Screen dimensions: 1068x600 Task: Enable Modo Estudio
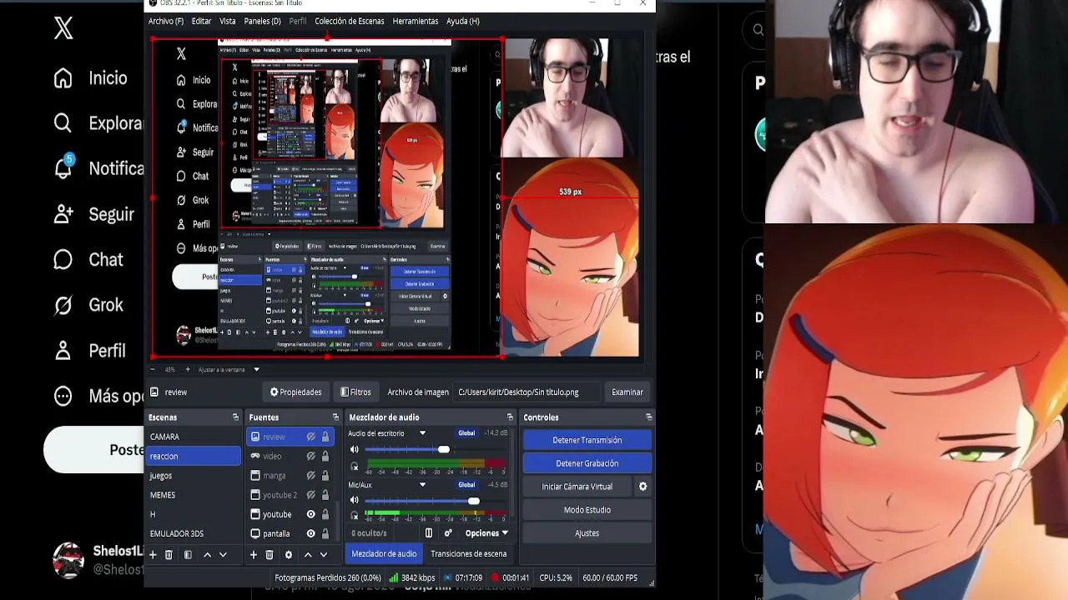(587, 510)
